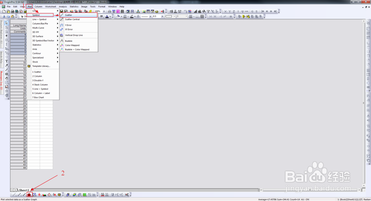Screen dimensions: 371x201
Task: Expand the Statistics plot submenu
Action: tap(43, 45)
